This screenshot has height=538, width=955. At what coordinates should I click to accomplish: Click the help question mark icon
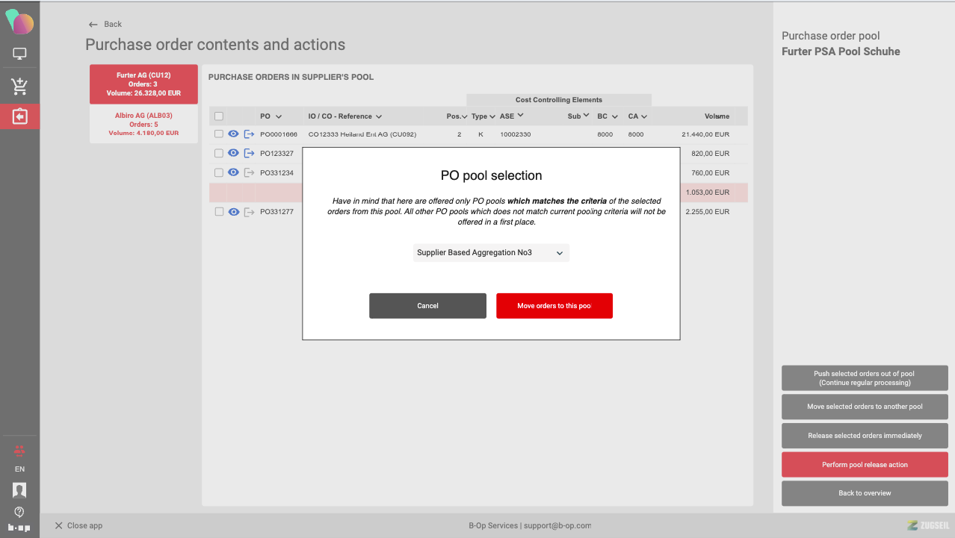click(x=19, y=512)
